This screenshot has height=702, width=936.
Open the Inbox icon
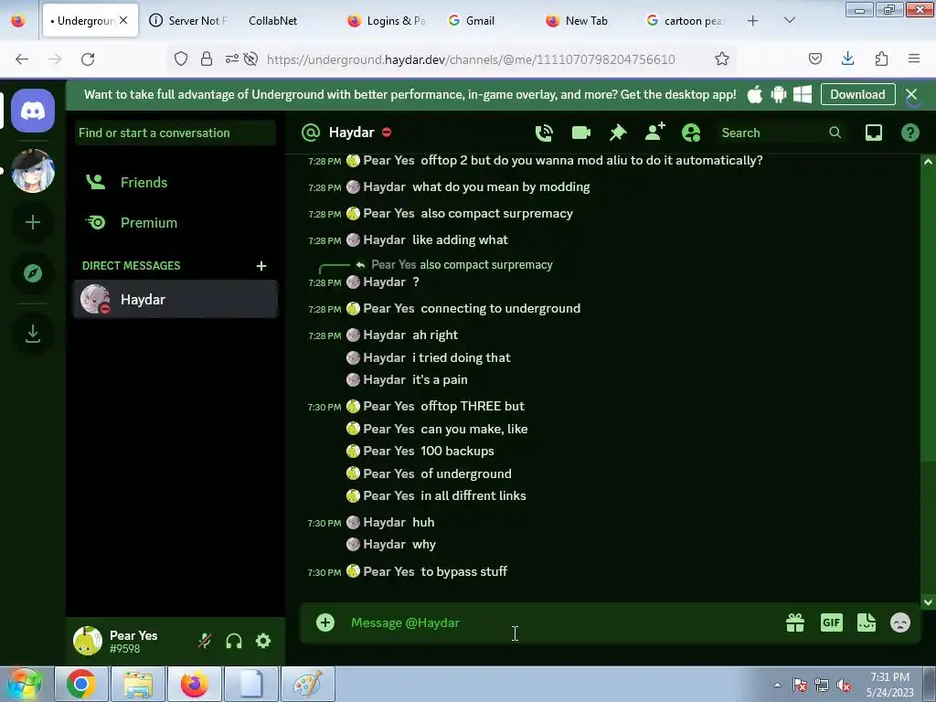(x=873, y=133)
